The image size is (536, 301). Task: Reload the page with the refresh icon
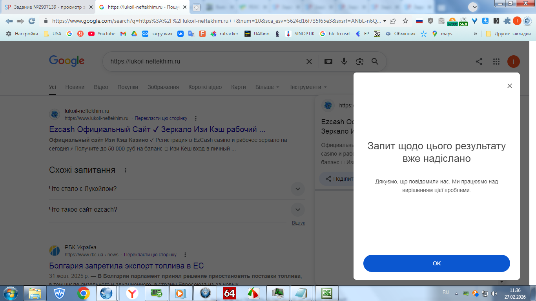click(32, 21)
